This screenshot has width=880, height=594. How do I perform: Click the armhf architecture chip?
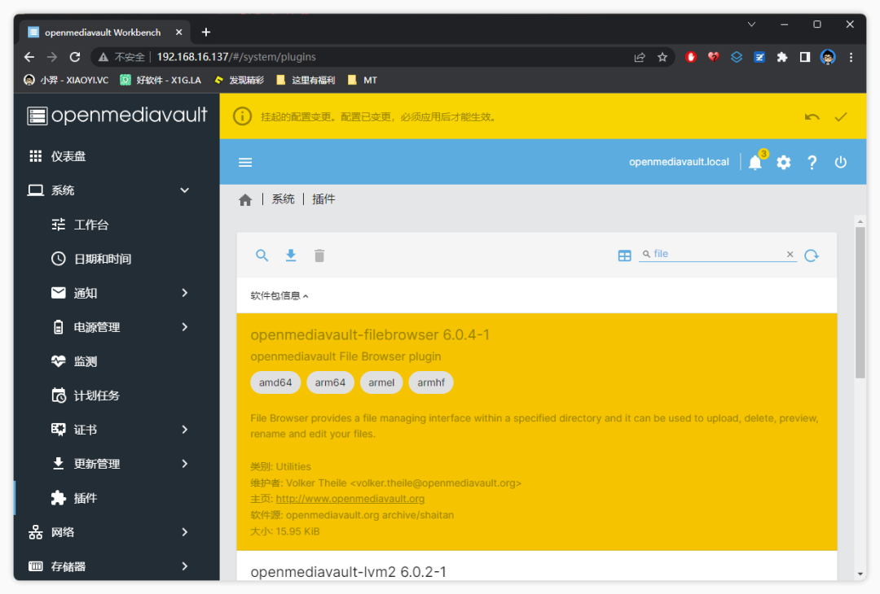tap(431, 382)
